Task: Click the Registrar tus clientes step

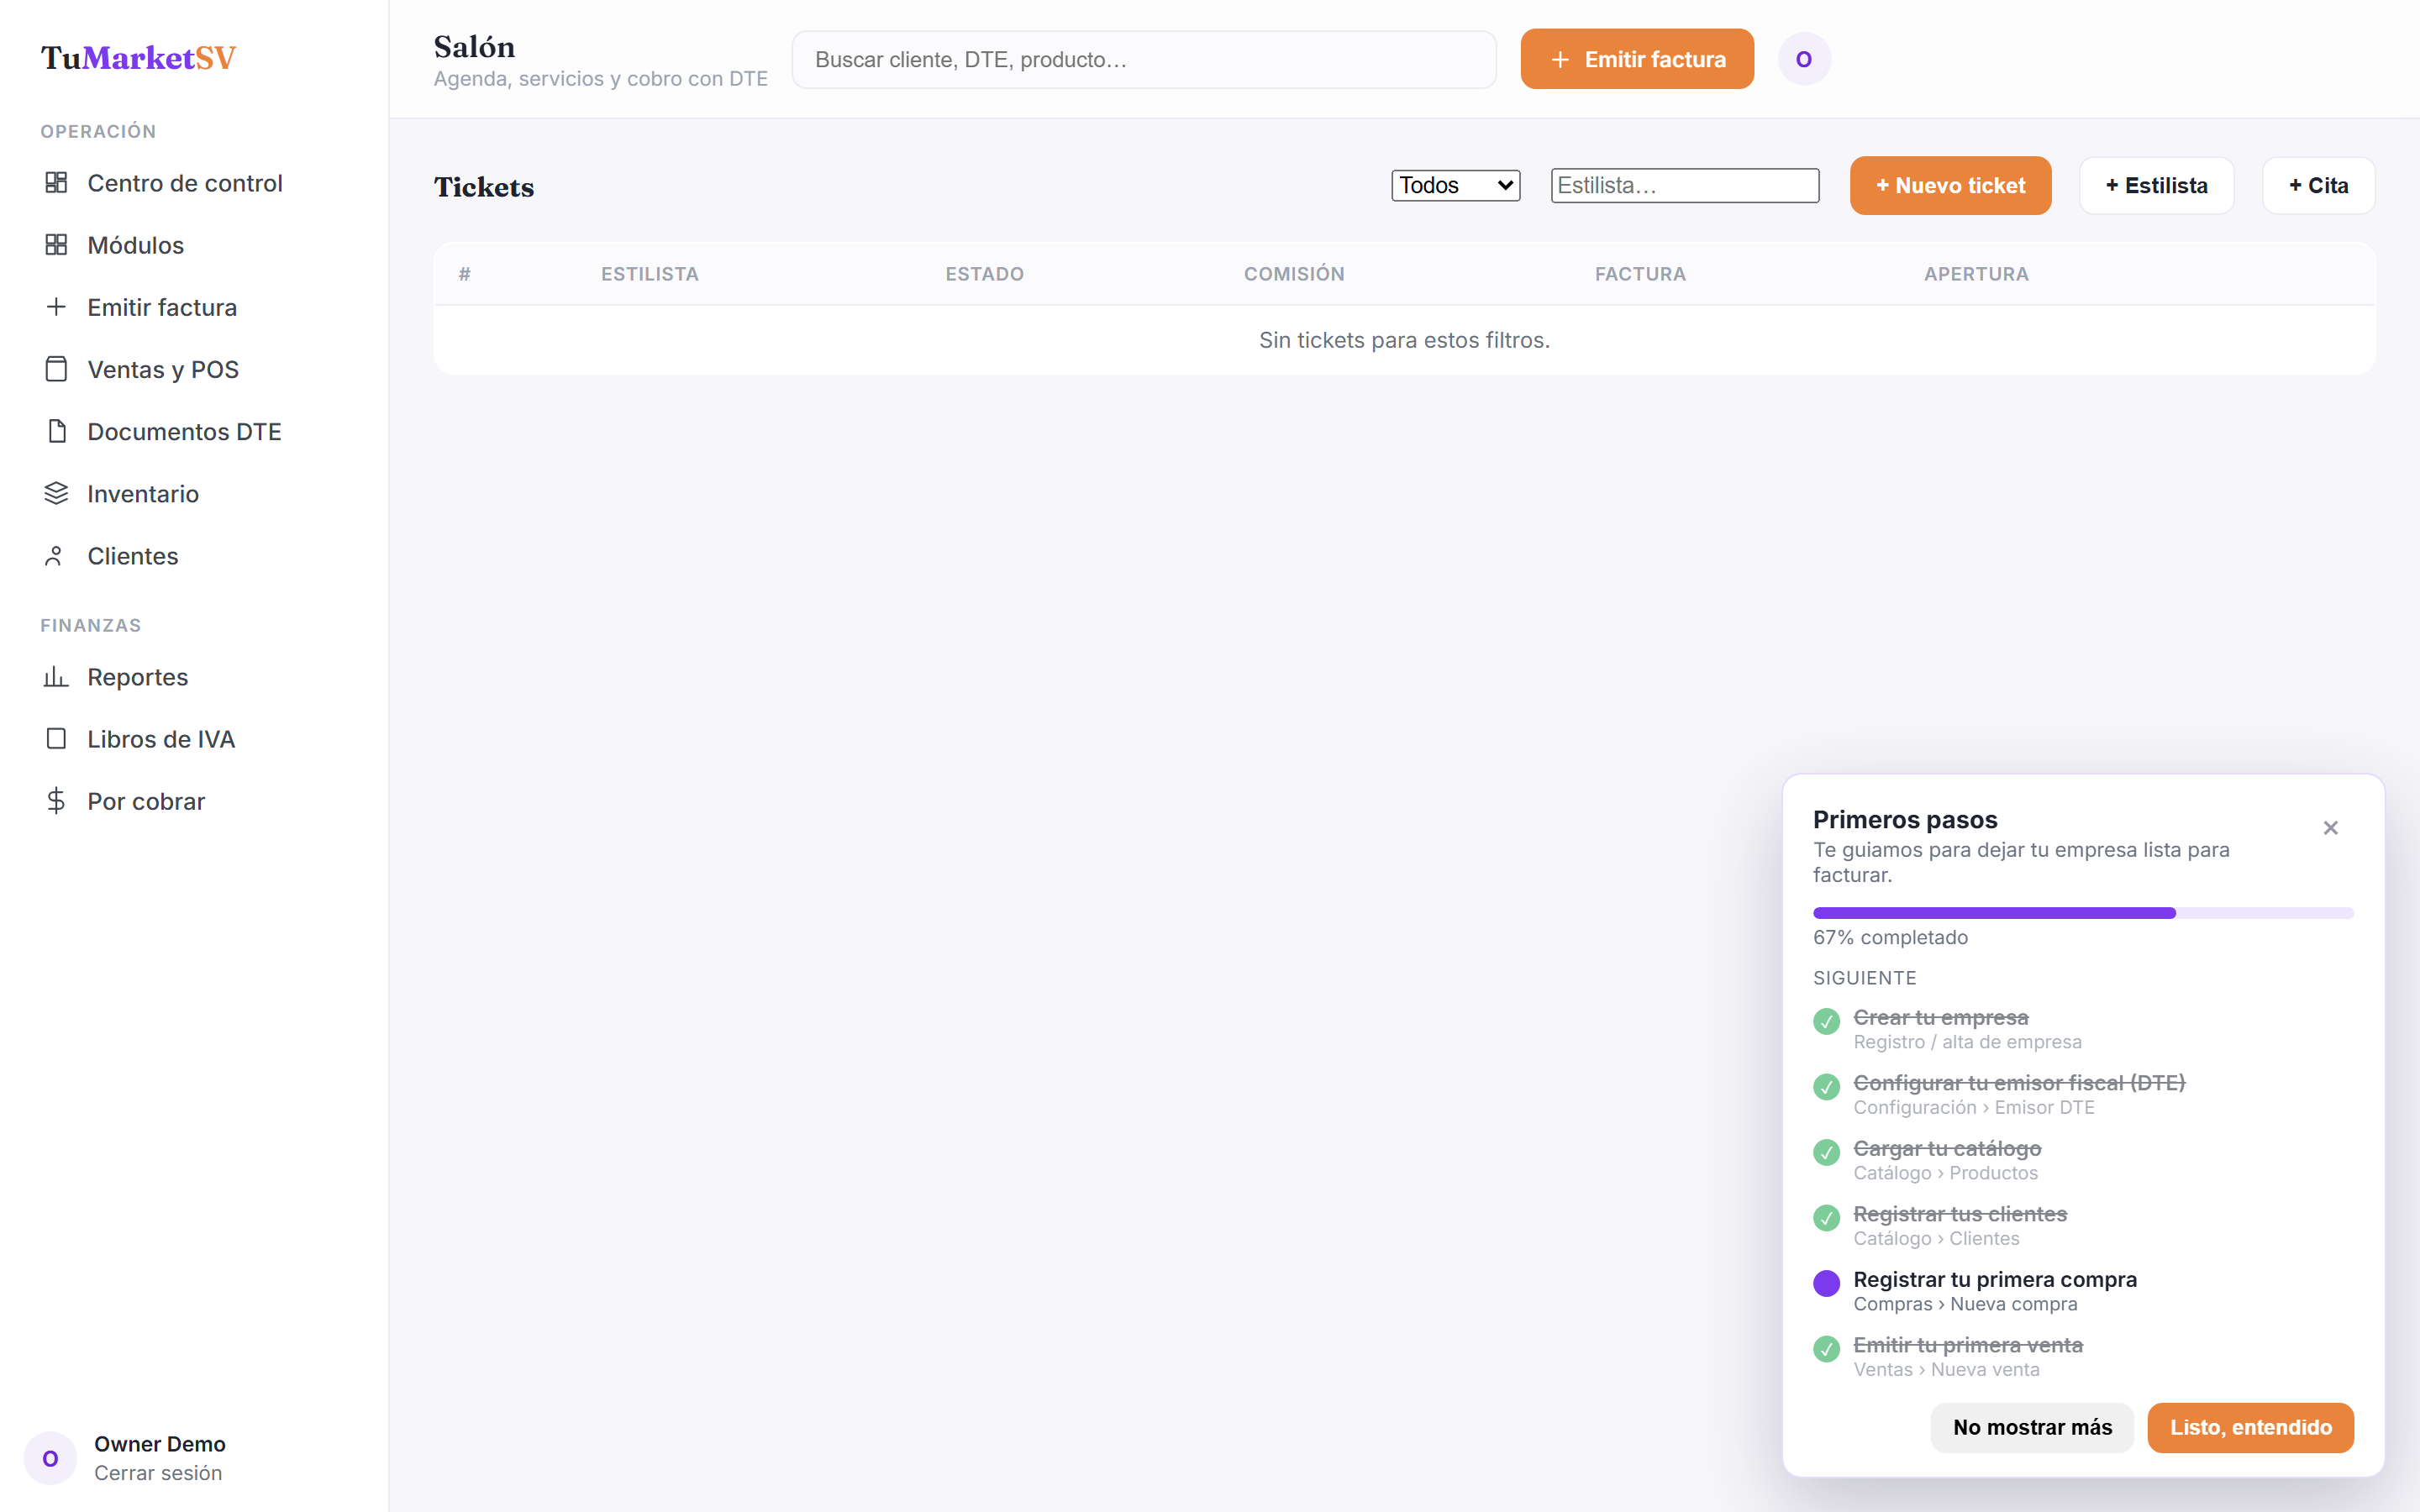Action: [2083, 1225]
